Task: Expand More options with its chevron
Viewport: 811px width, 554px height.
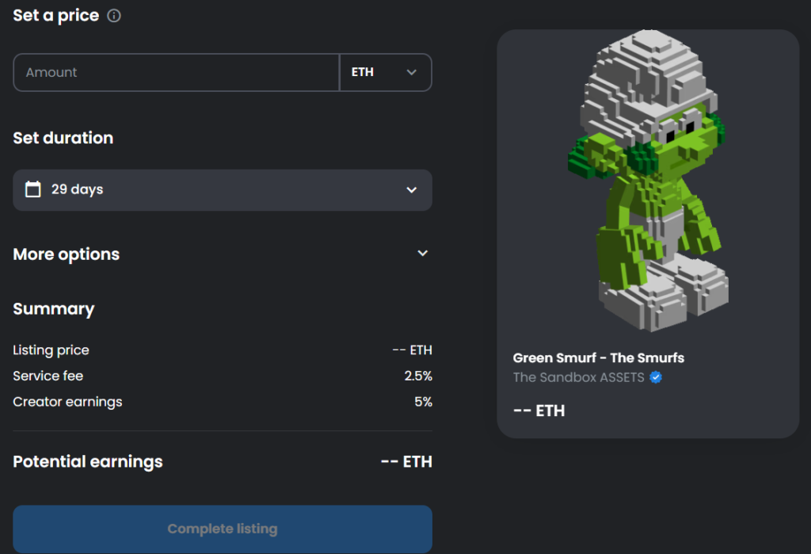Action: 423,254
